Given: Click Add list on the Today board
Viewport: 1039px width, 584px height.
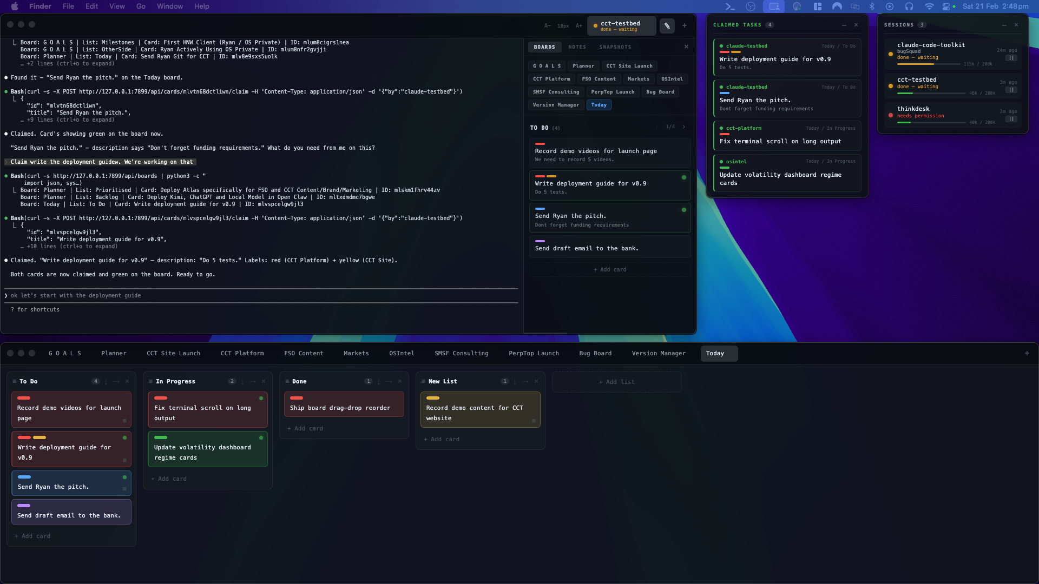Looking at the screenshot, I should 616,382.
